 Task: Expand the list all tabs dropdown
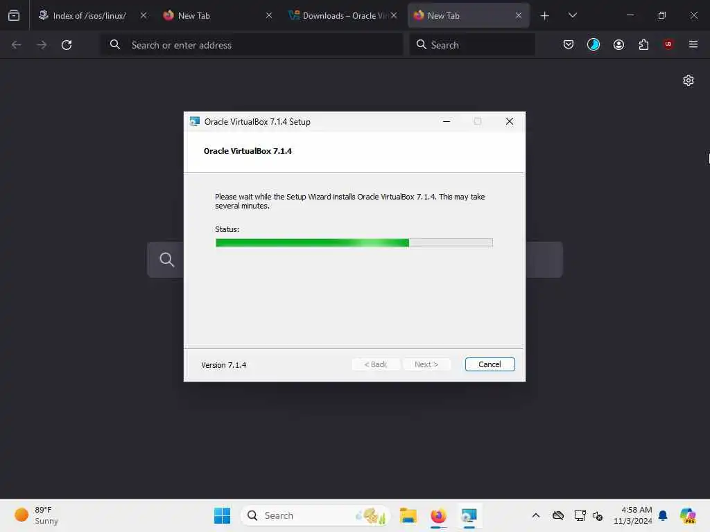[x=572, y=15]
